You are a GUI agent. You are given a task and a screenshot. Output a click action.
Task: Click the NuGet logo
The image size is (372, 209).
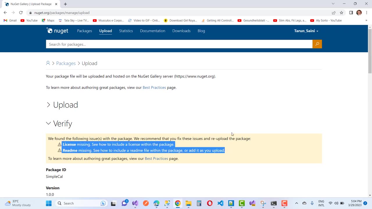[57, 31]
